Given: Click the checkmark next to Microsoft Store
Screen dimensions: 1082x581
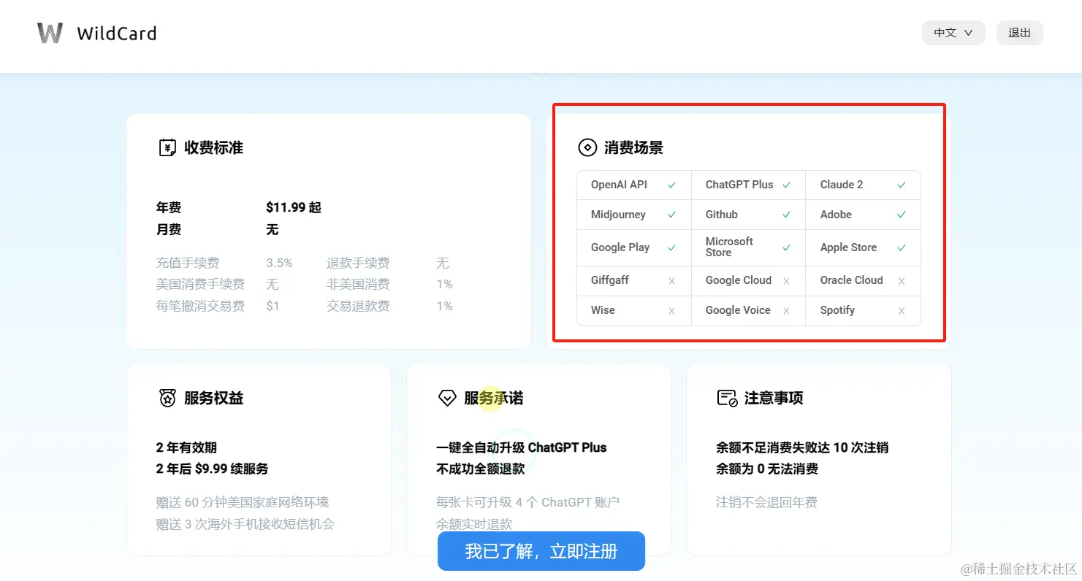Looking at the screenshot, I should [x=786, y=248].
